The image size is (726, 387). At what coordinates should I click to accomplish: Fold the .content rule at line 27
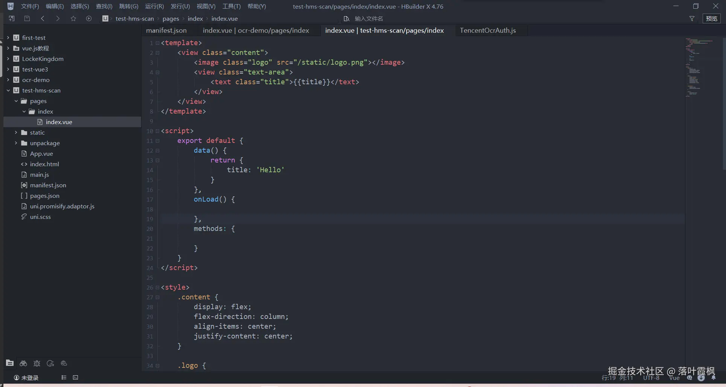[x=157, y=297]
